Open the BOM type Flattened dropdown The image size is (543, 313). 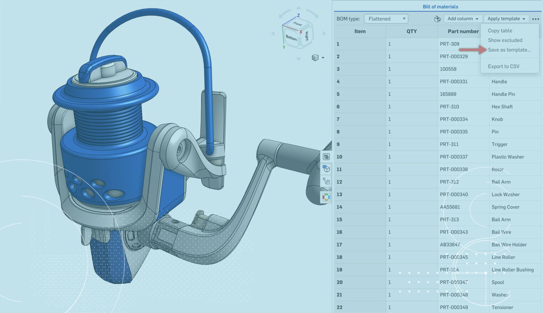(386, 19)
